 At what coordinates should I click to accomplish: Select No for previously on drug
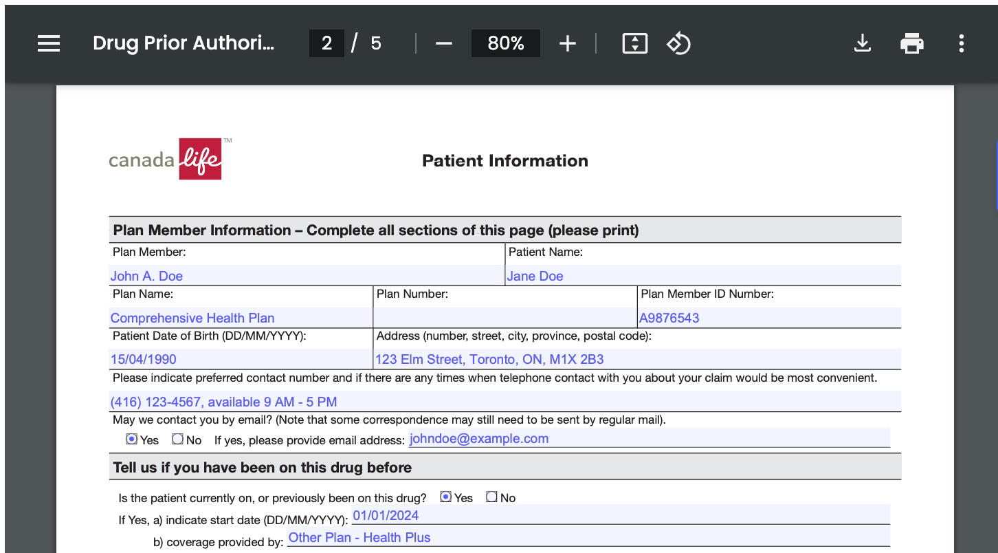point(491,497)
